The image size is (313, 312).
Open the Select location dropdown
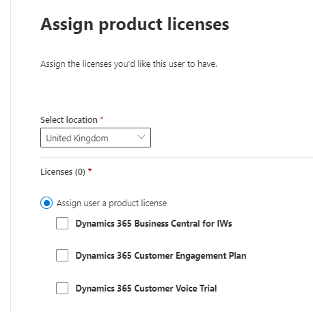tap(96, 137)
